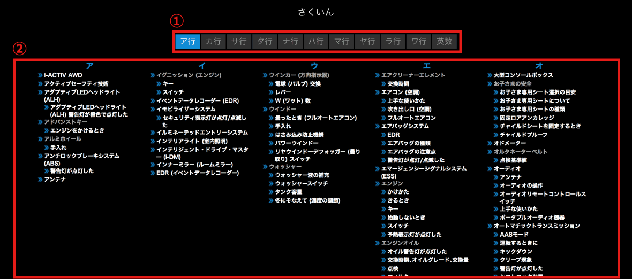The height and width of the screenshot is (279, 632).
Task: Open the パワーウインドー link
Action: 297,143
